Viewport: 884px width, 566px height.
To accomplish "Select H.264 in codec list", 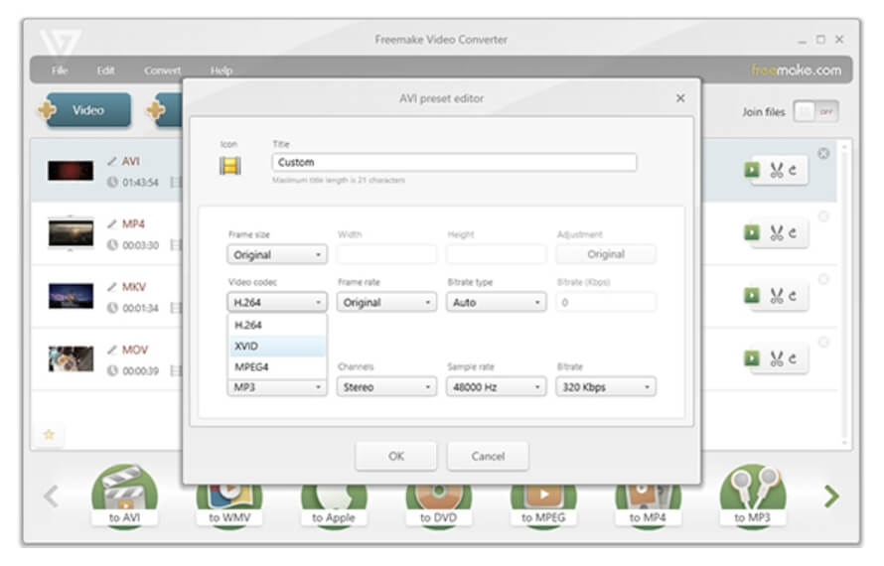I will pyautogui.click(x=277, y=326).
